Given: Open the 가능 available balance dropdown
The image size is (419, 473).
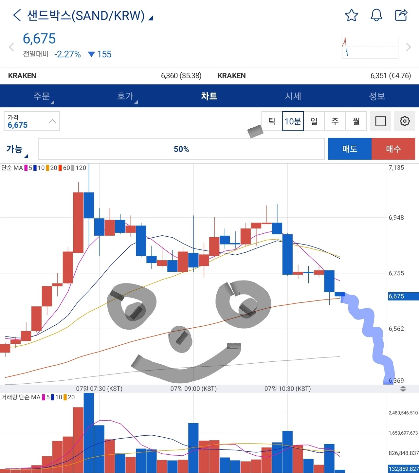Looking at the screenshot, I should pos(17,150).
